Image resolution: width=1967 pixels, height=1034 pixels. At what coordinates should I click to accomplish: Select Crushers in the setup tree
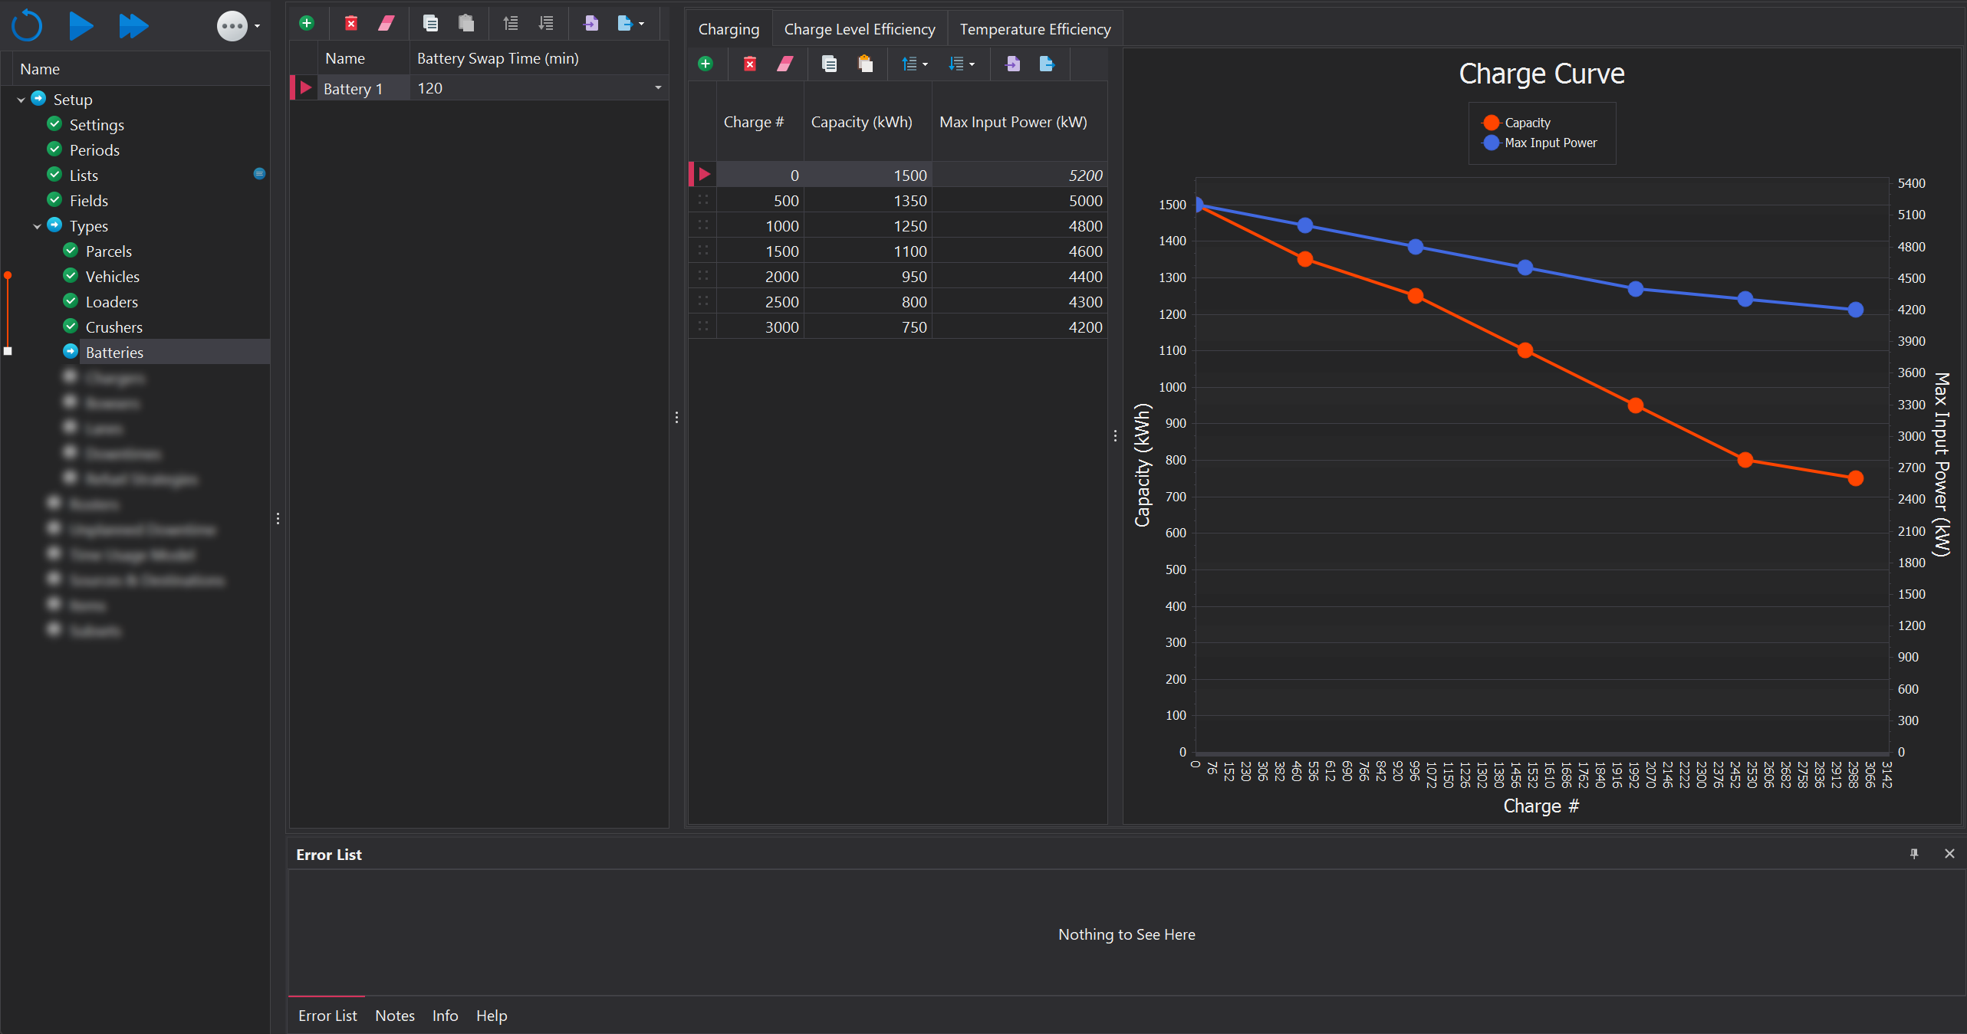coord(113,327)
